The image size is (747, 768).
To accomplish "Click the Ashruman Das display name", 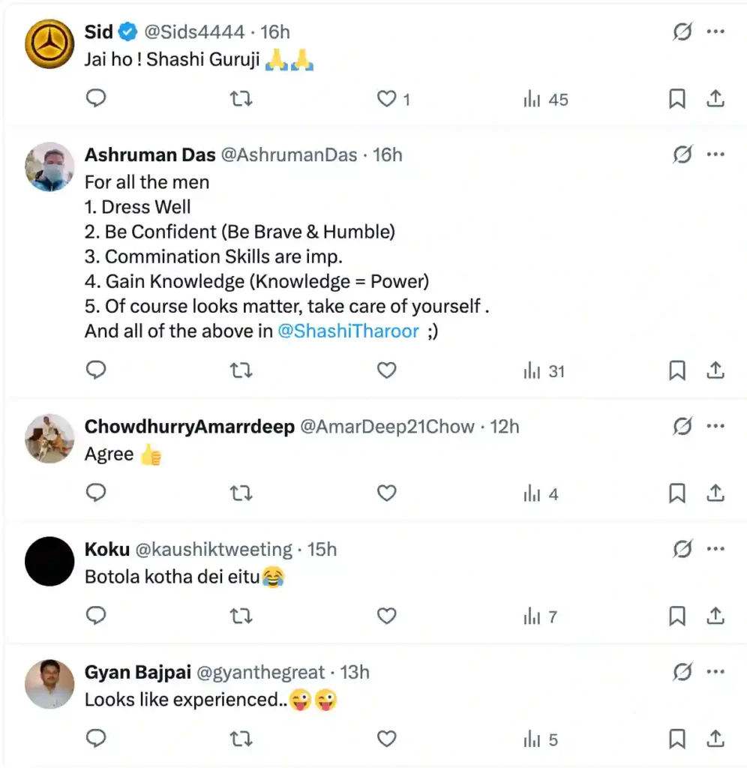I will [x=149, y=154].
